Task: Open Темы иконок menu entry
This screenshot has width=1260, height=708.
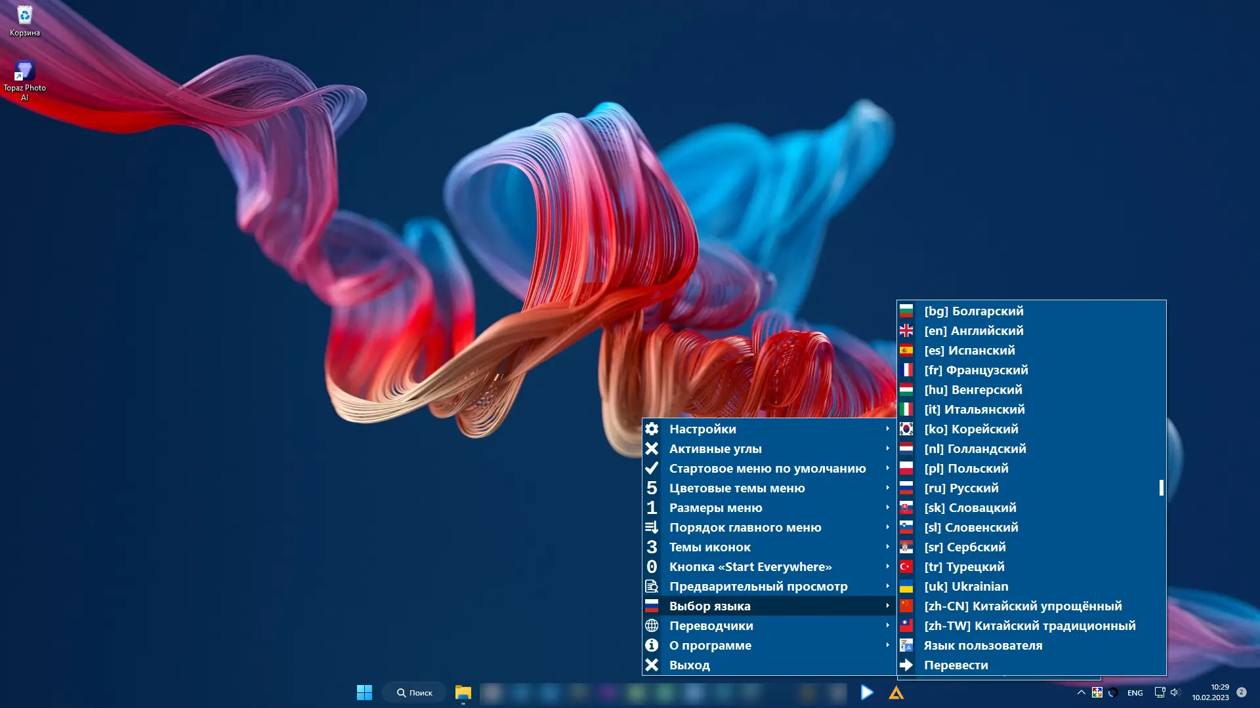Action: pyautogui.click(x=709, y=547)
